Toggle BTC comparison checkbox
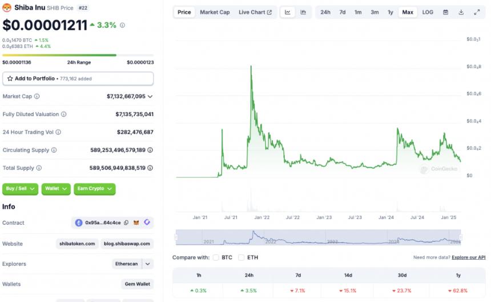Image resolution: width=491 pixels, height=302 pixels. [x=216, y=257]
